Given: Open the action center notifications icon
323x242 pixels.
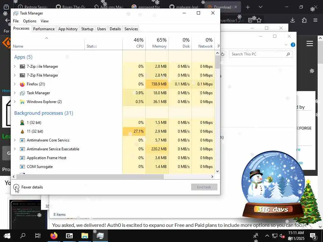Looking at the screenshot, I should tap(313, 236).
